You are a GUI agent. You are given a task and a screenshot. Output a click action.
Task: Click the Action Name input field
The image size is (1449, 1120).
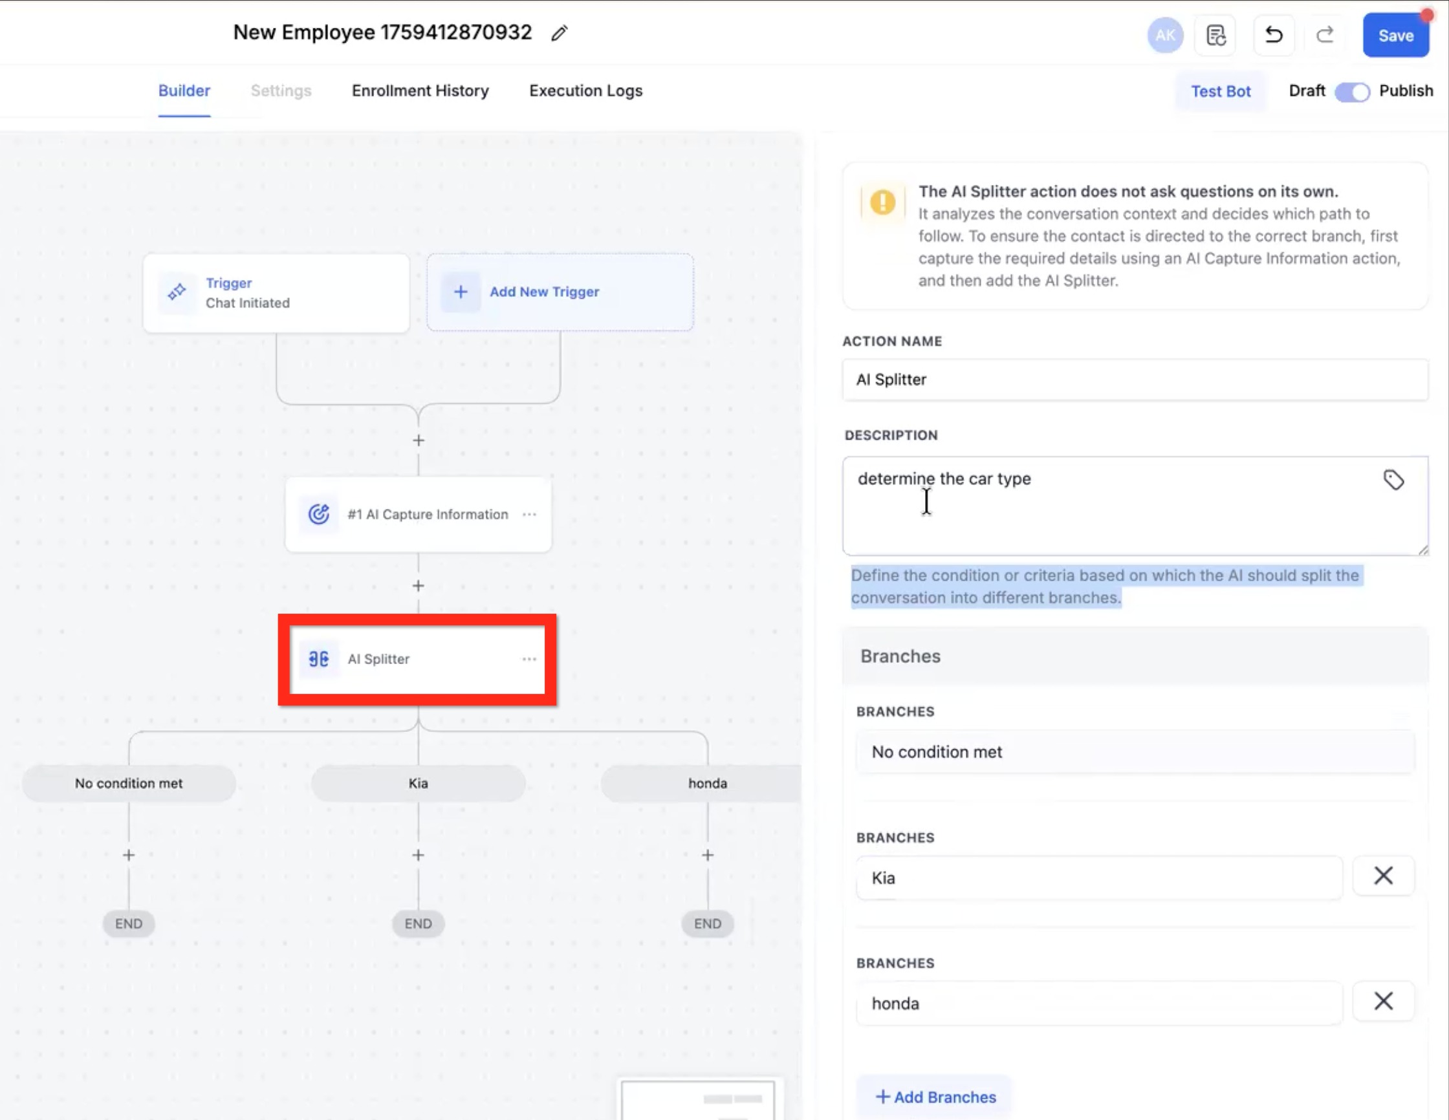click(1135, 380)
